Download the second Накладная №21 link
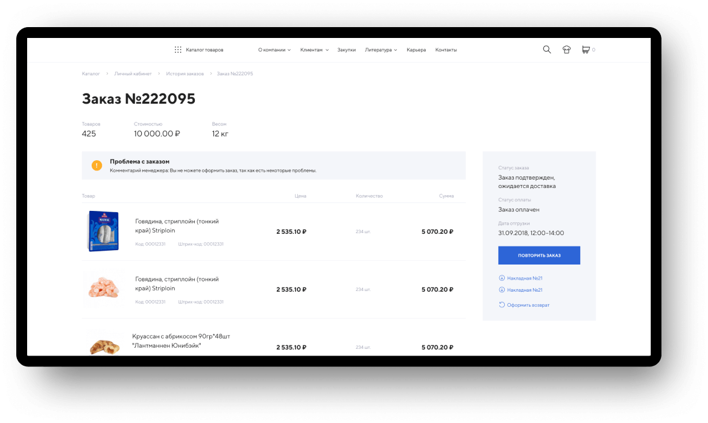 [x=525, y=290]
